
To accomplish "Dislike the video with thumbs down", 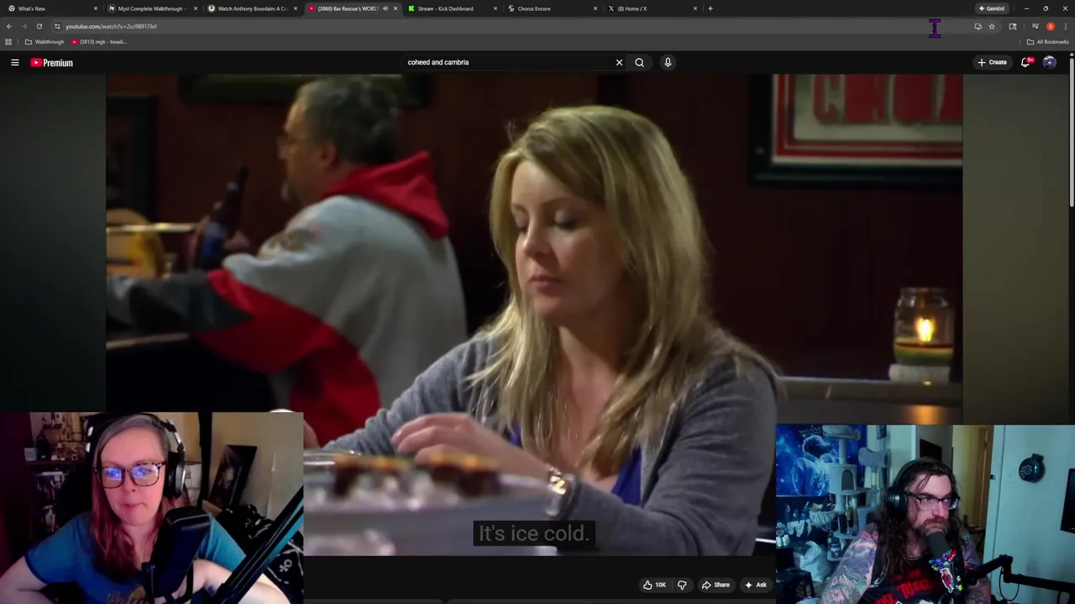I will pyautogui.click(x=682, y=585).
